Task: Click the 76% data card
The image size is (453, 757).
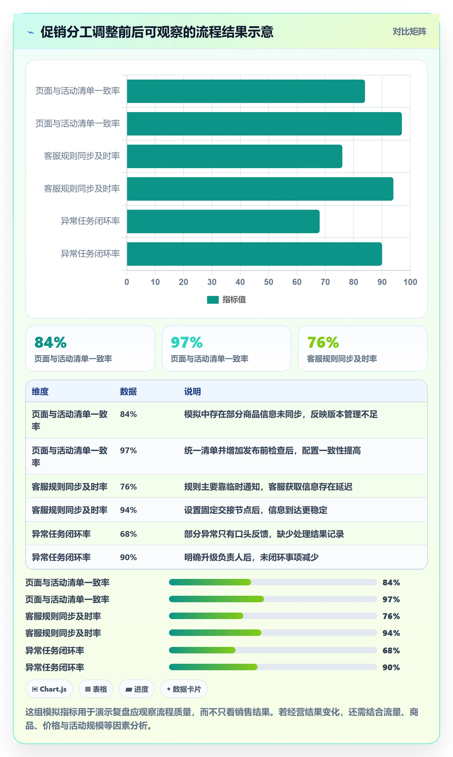Action: click(x=363, y=348)
